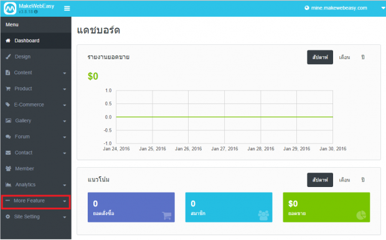Select สัปดาห์ tab in แนวโน้ม section
Screen dimensions: 386x240
(320, 180)
